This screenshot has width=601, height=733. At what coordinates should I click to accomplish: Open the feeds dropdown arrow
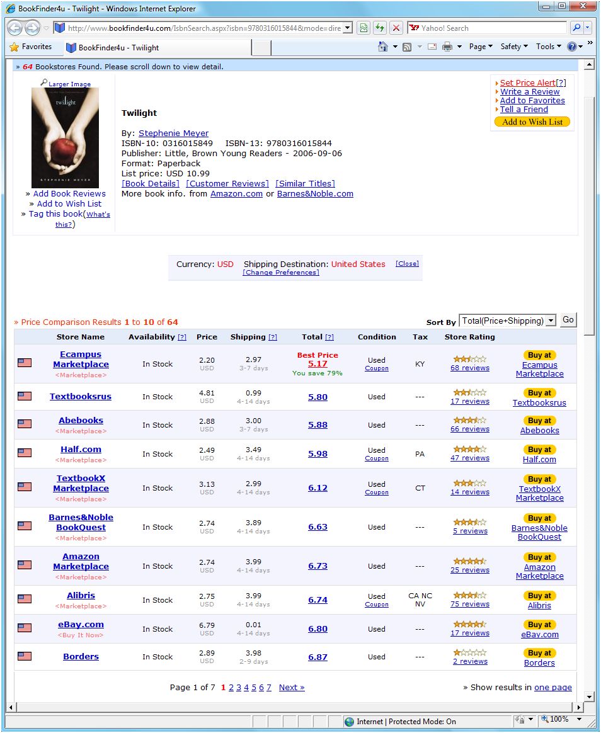click(x=419, y=47)
